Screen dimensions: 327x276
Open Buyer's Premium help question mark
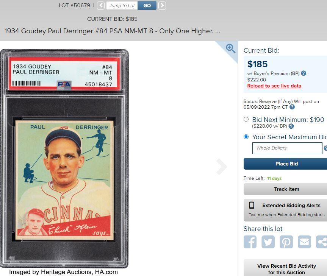(x=304, y=73)
